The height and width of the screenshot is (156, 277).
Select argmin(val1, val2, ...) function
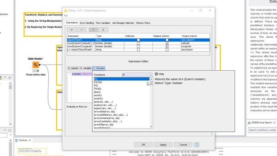(122, 108)
